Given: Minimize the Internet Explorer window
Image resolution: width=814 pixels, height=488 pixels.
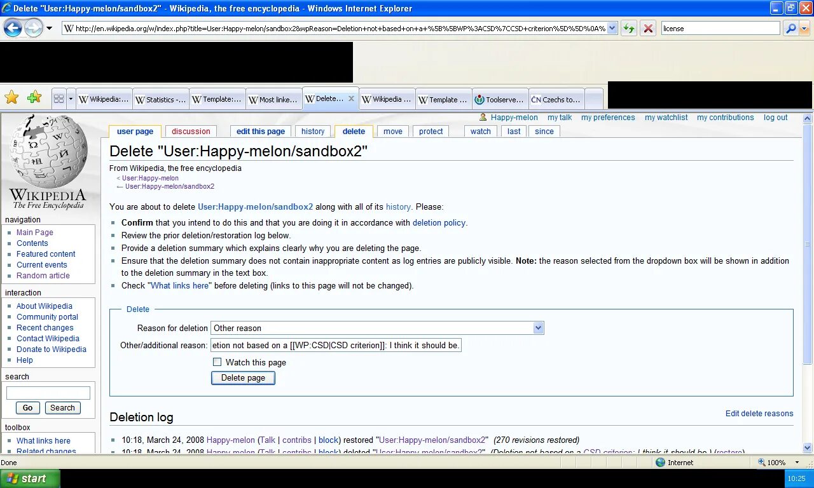Looking at the screenshot, I should (x=776, y=8).
